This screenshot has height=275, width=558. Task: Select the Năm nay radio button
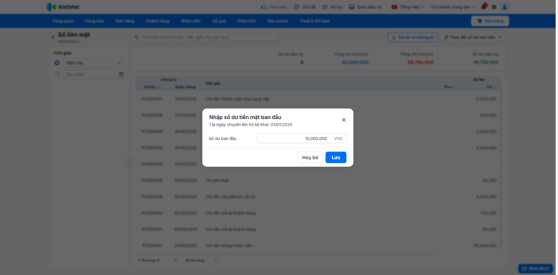click(57, 63)
